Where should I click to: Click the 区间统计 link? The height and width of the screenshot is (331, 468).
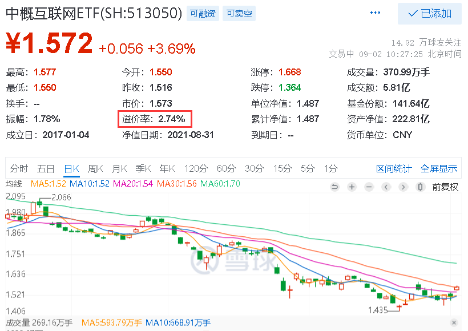394,168
